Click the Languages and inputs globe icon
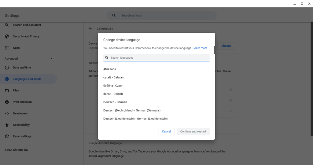Viewport: 313px width, 165px height. 7,79
